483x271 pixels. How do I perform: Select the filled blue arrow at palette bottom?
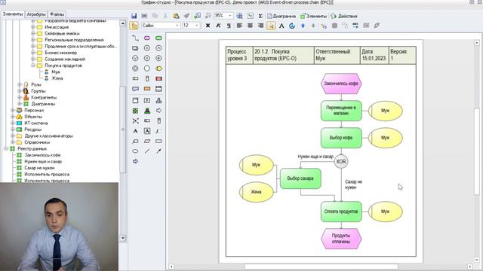136,161
